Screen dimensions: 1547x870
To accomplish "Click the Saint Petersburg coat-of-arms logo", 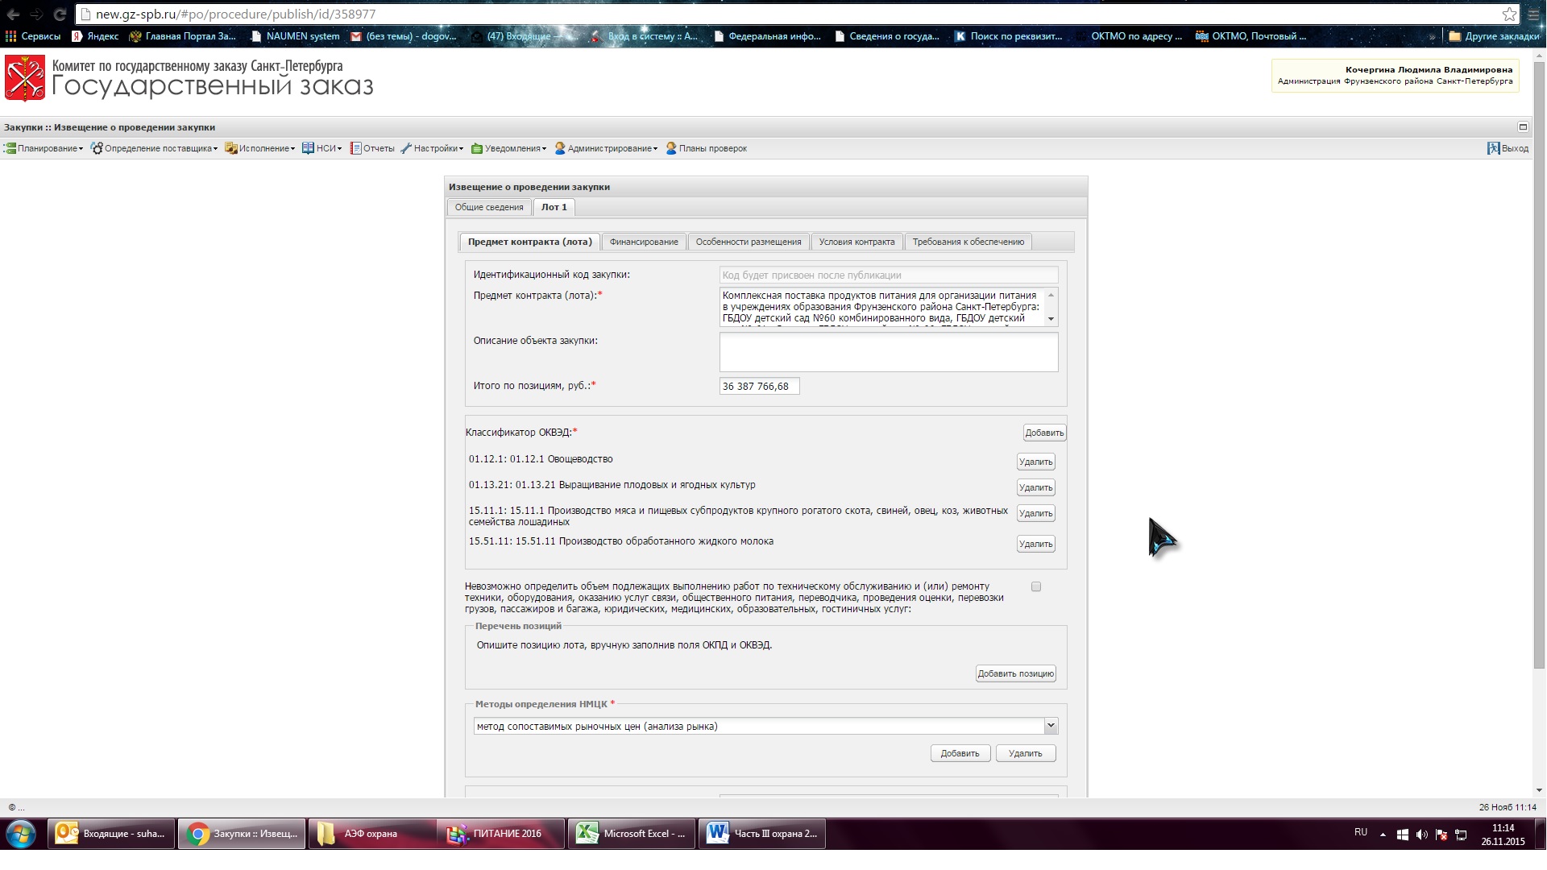I will click(x=25, y=78).
